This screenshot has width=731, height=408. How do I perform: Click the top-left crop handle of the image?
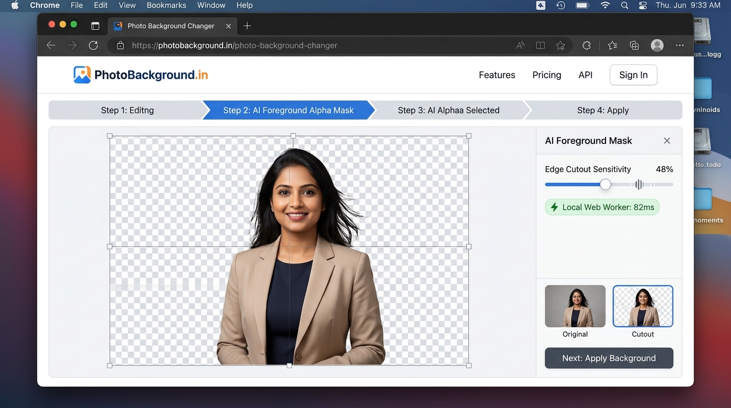coord(110,136)
